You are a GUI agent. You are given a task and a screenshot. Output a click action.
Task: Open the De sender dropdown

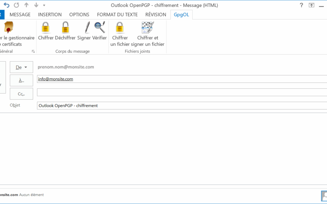pyautogui.click(x=21, y=67)
